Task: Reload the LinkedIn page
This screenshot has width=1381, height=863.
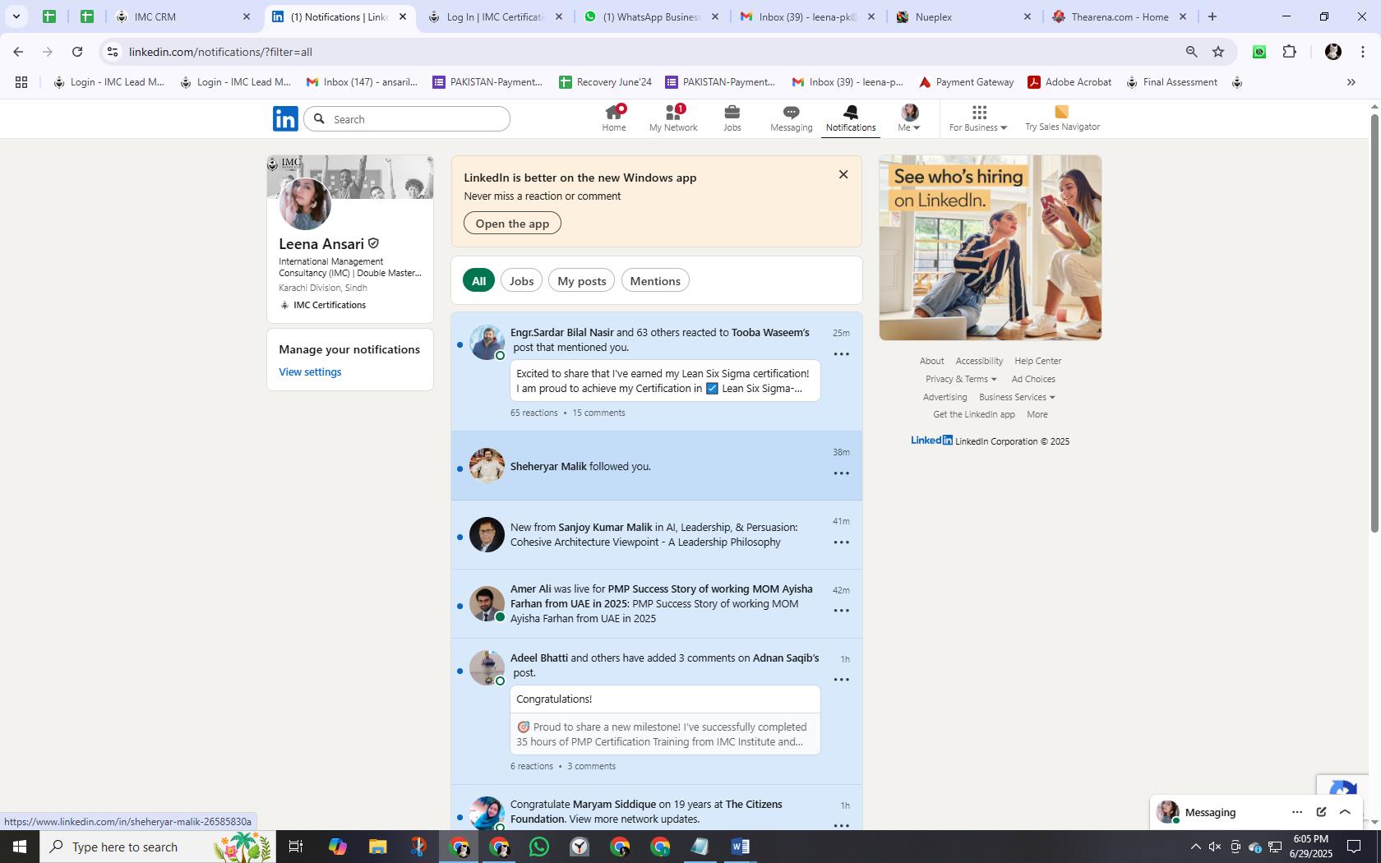Action: (x=77, y=52)
